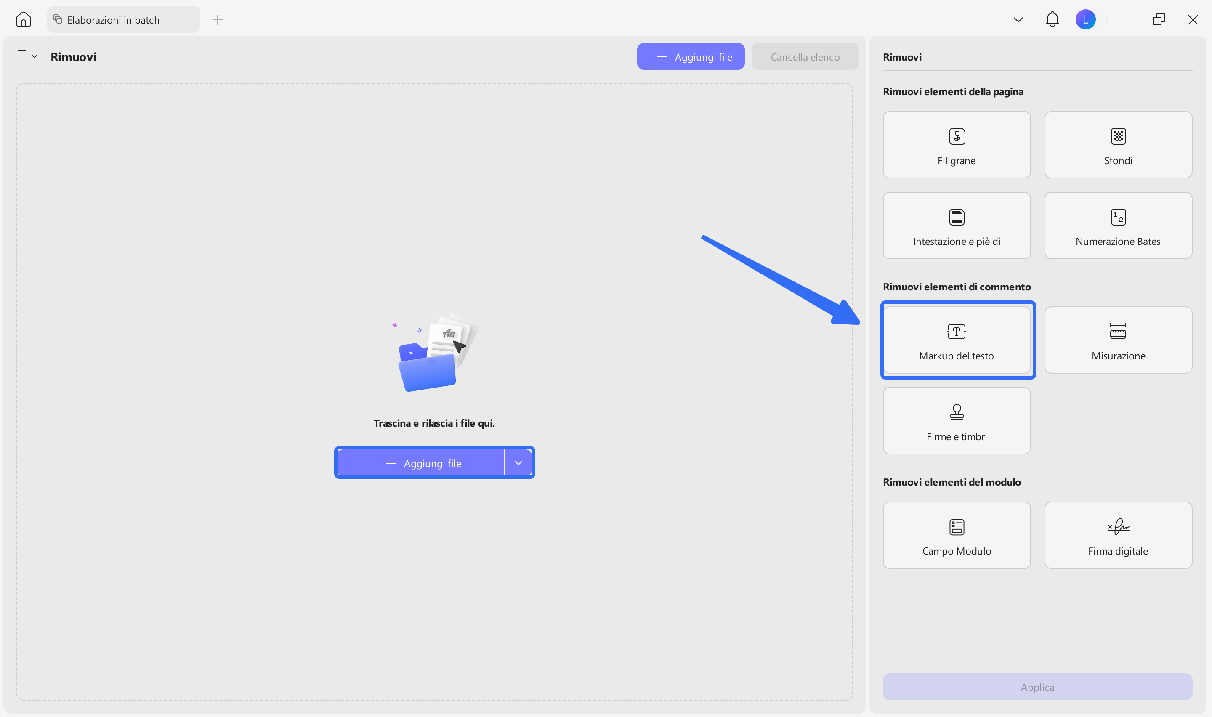
Task: Select the Firma digitale option
Action: (1118, 535)
